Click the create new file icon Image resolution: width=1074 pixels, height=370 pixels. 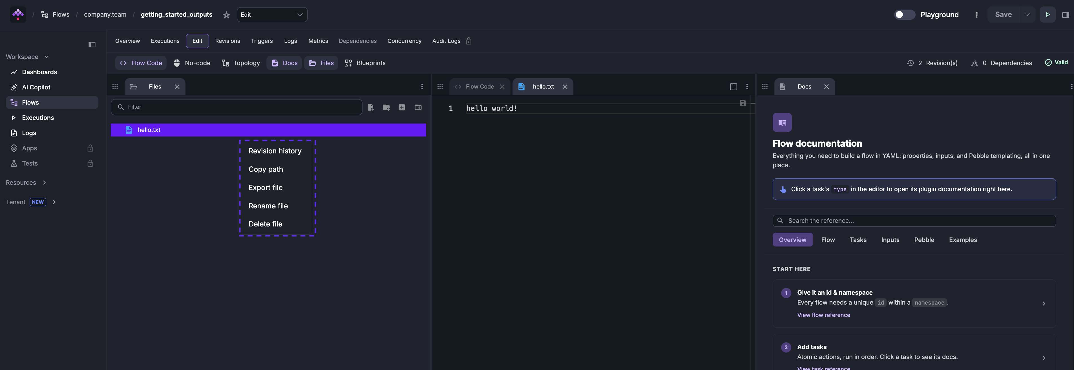371,108
